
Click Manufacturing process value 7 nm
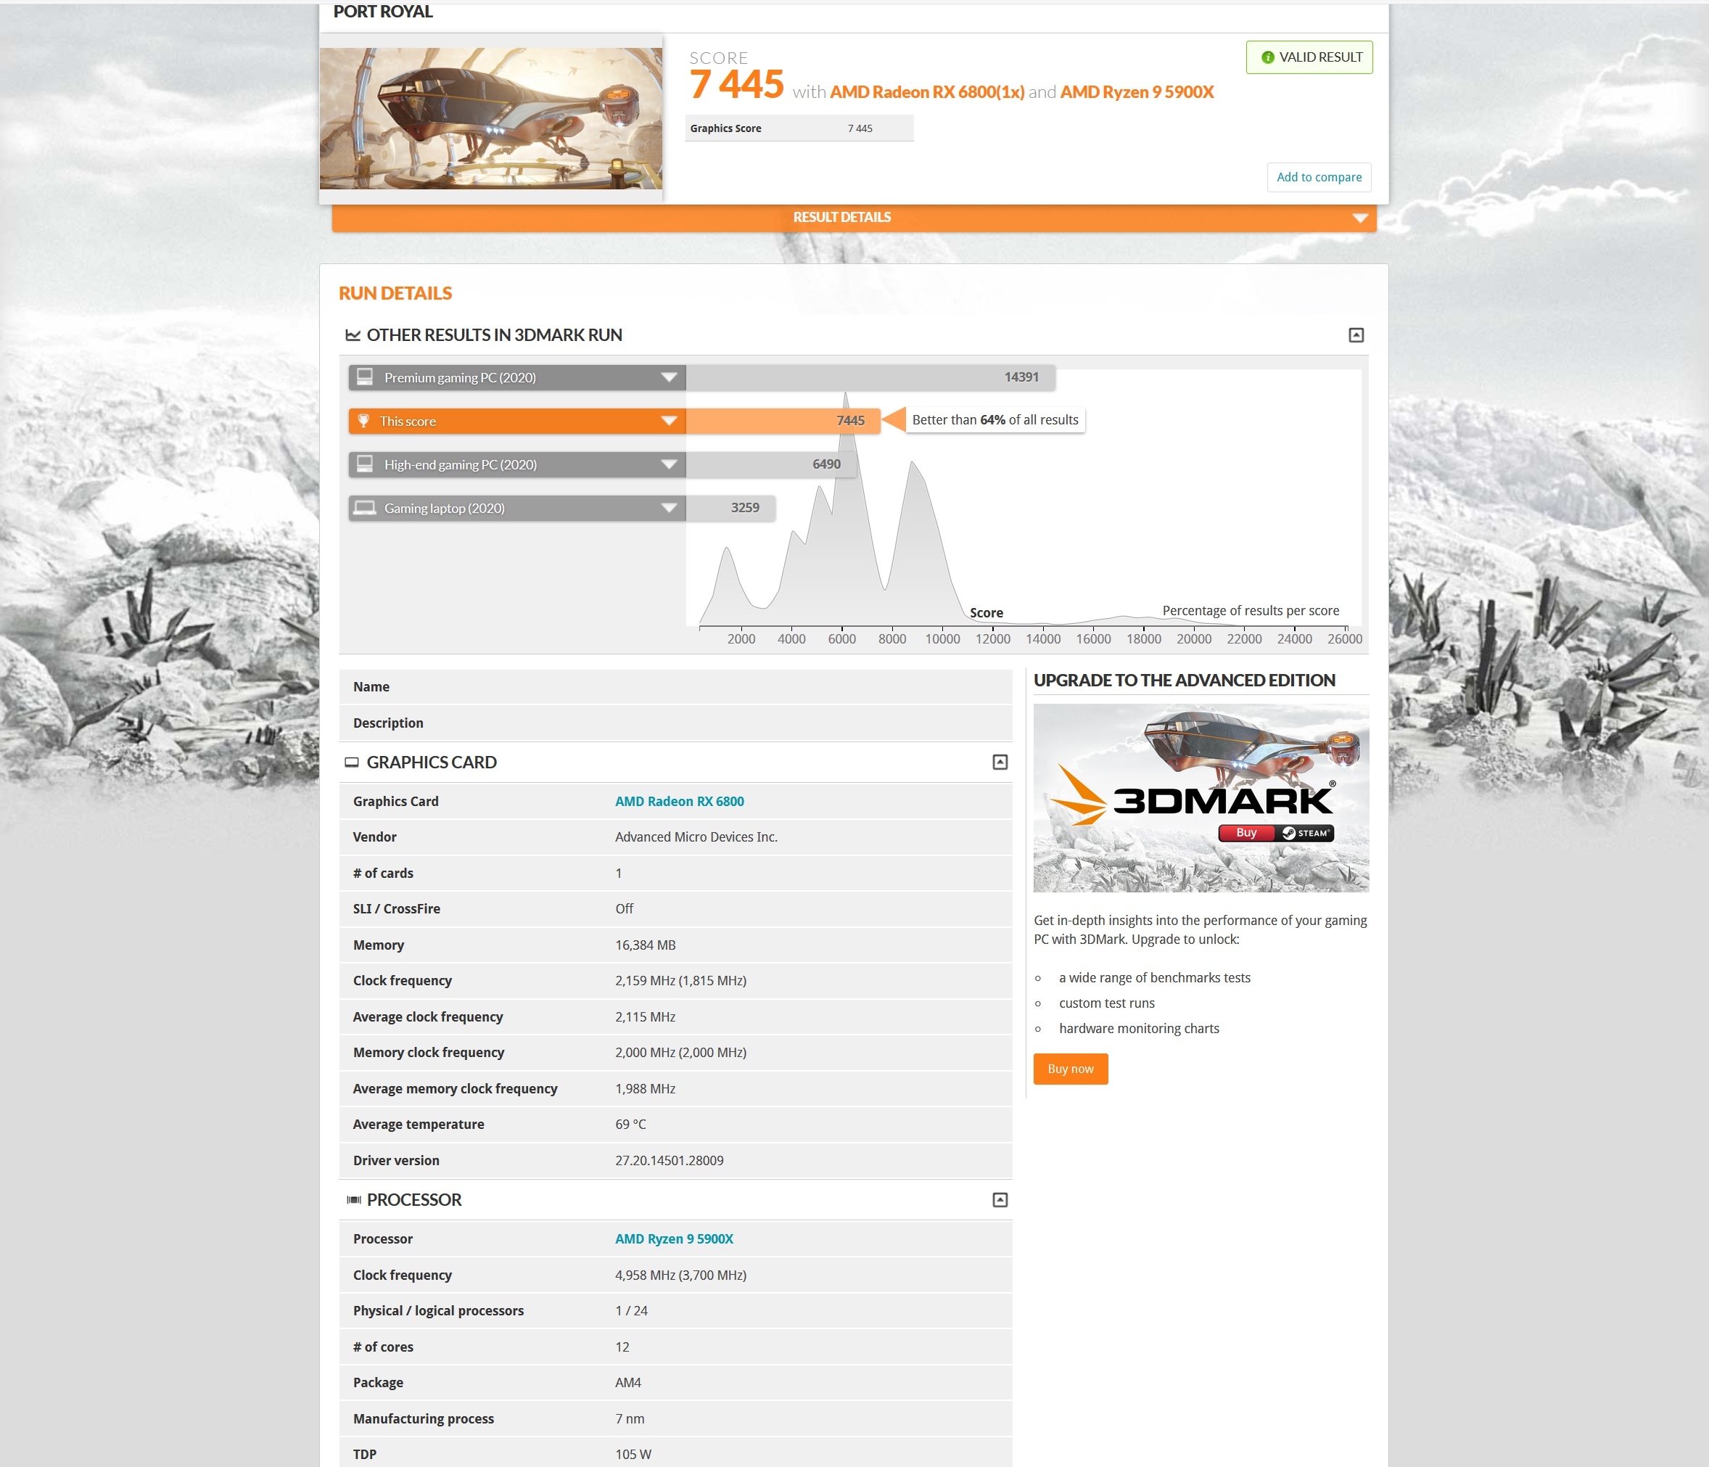point(630,1418)
